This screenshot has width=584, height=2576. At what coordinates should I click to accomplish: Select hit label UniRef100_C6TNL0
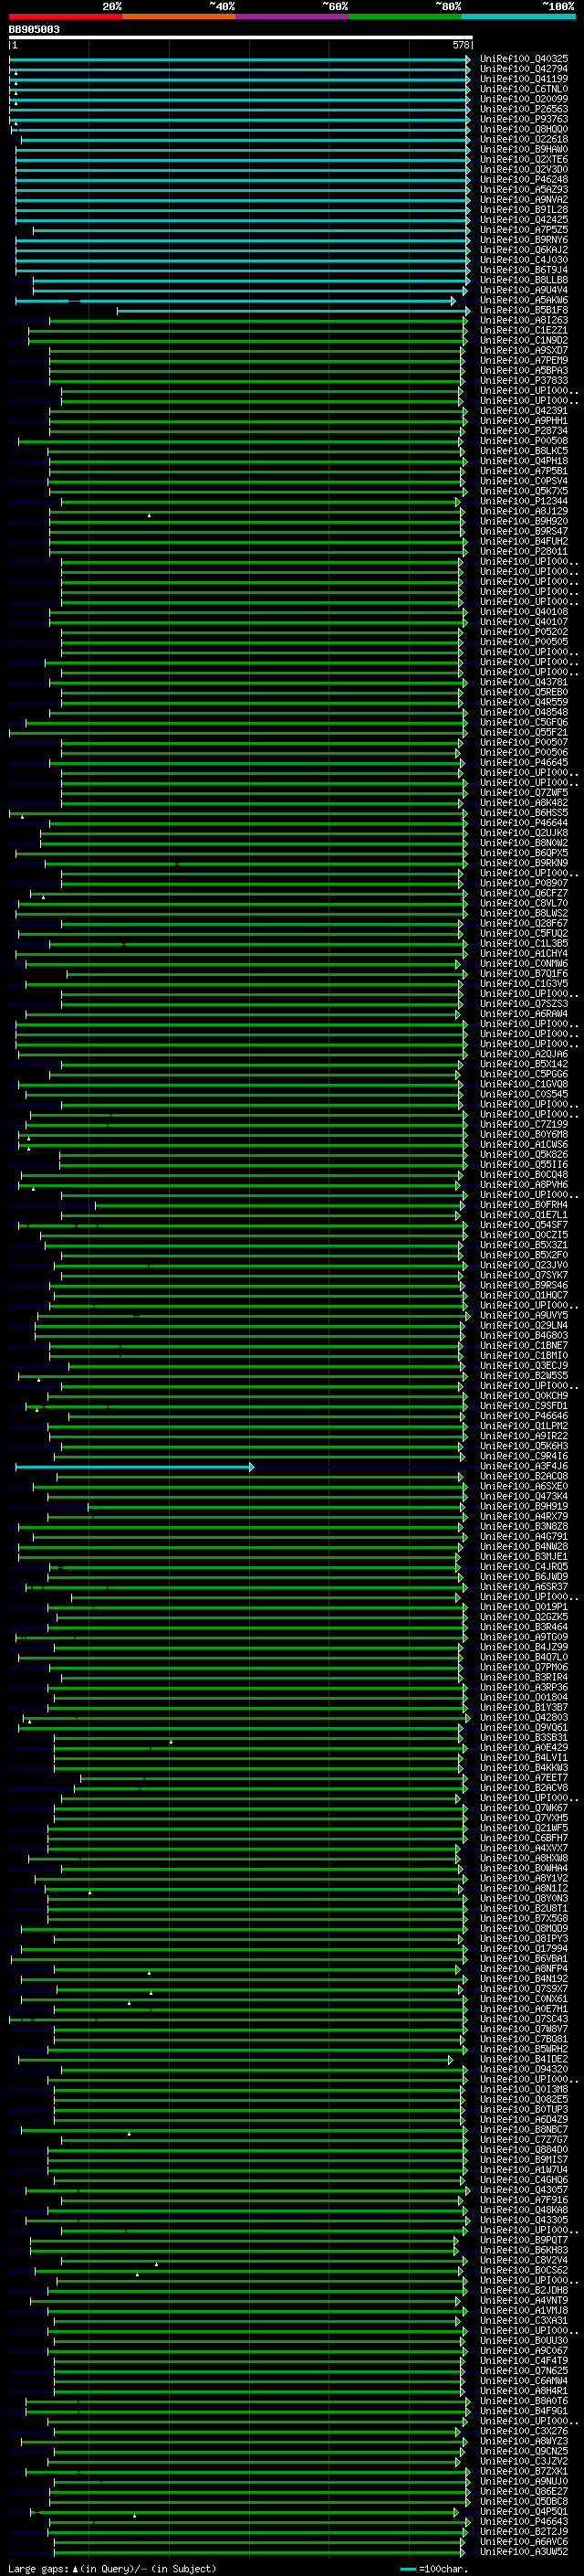click(524, 89)
